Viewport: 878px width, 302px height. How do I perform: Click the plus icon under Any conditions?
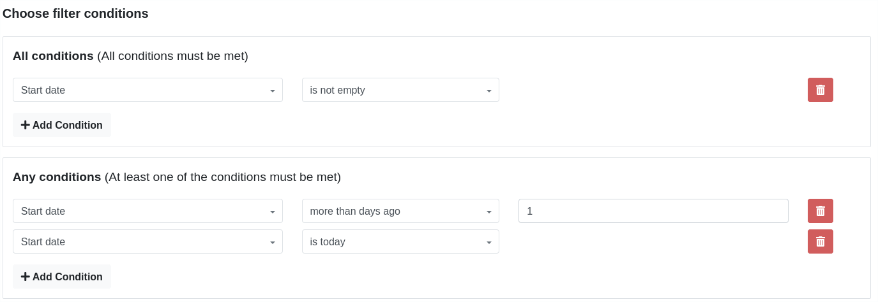(26, 277)
